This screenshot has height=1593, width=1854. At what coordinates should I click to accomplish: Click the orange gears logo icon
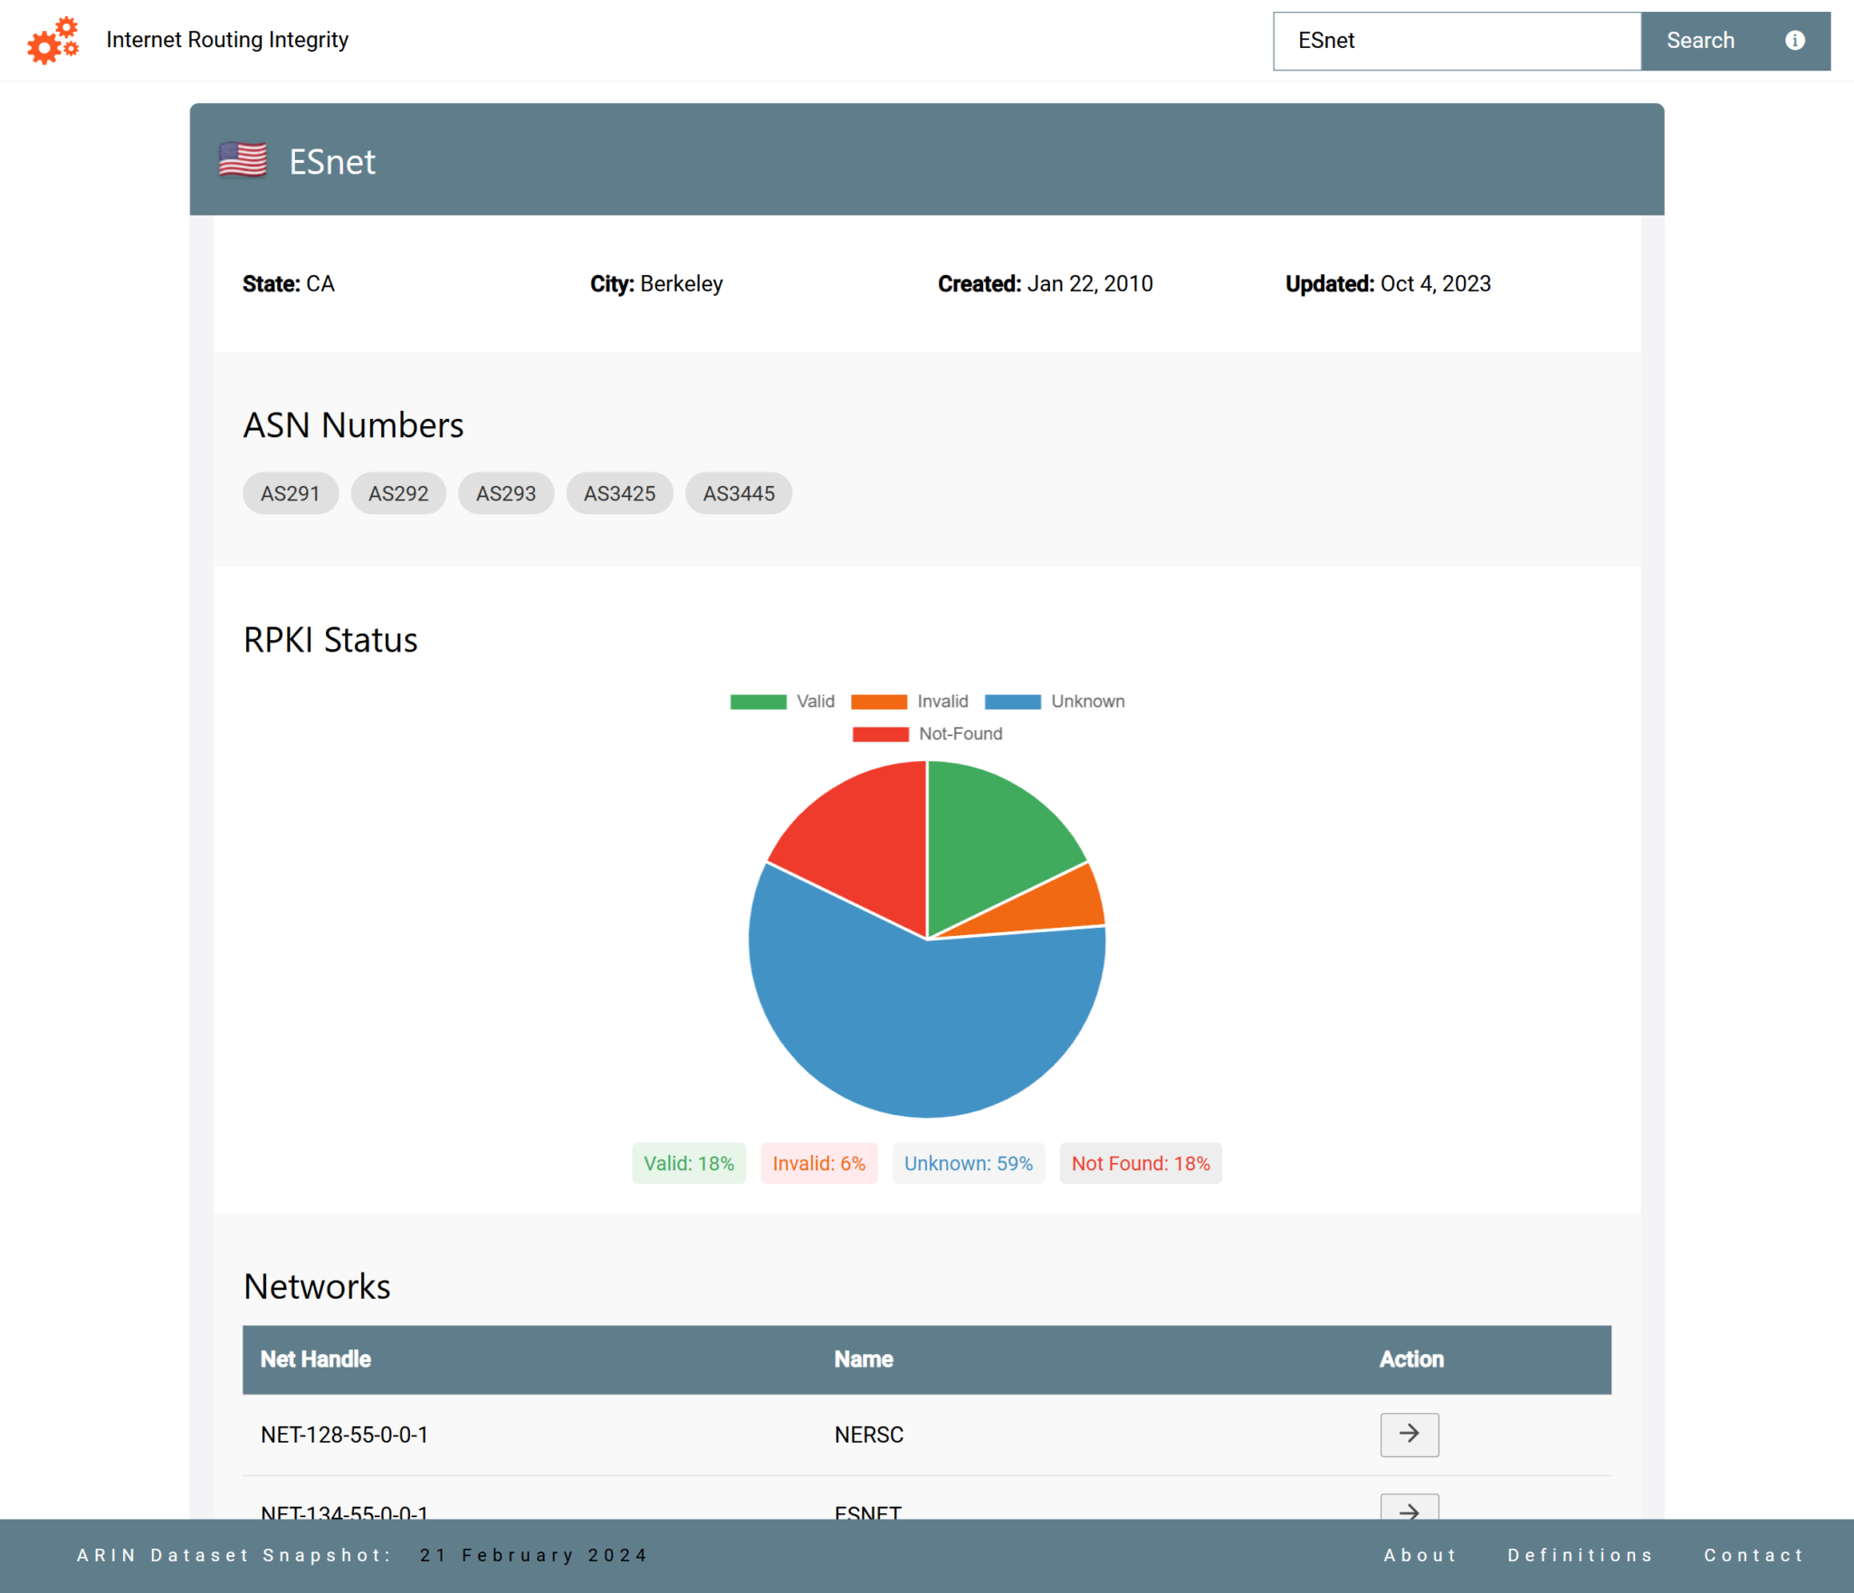pos(53,41)
